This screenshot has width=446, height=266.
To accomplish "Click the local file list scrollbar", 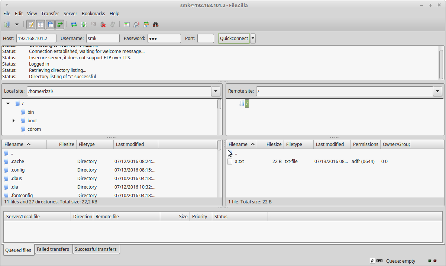I will pos(219,145).
